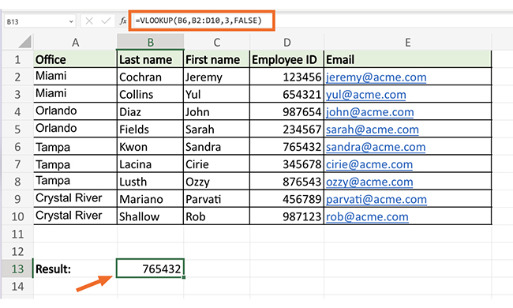Select the 987123 Employee ID cell

pyautogui.click(x=287, y=216)
